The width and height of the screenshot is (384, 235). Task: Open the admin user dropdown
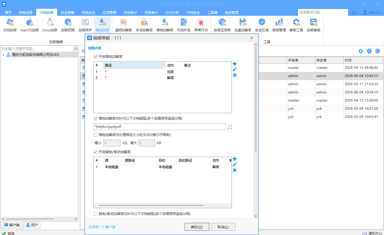point(372,12)
